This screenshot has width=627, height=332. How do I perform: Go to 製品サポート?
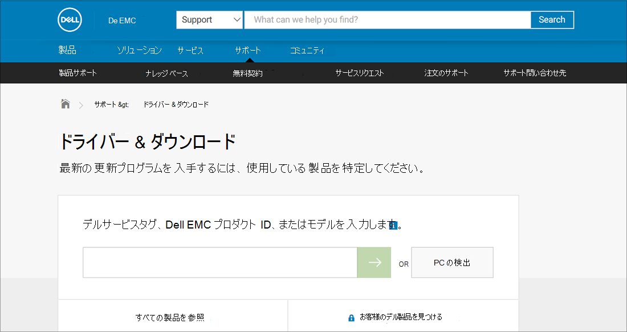click(x=78, y=73)
